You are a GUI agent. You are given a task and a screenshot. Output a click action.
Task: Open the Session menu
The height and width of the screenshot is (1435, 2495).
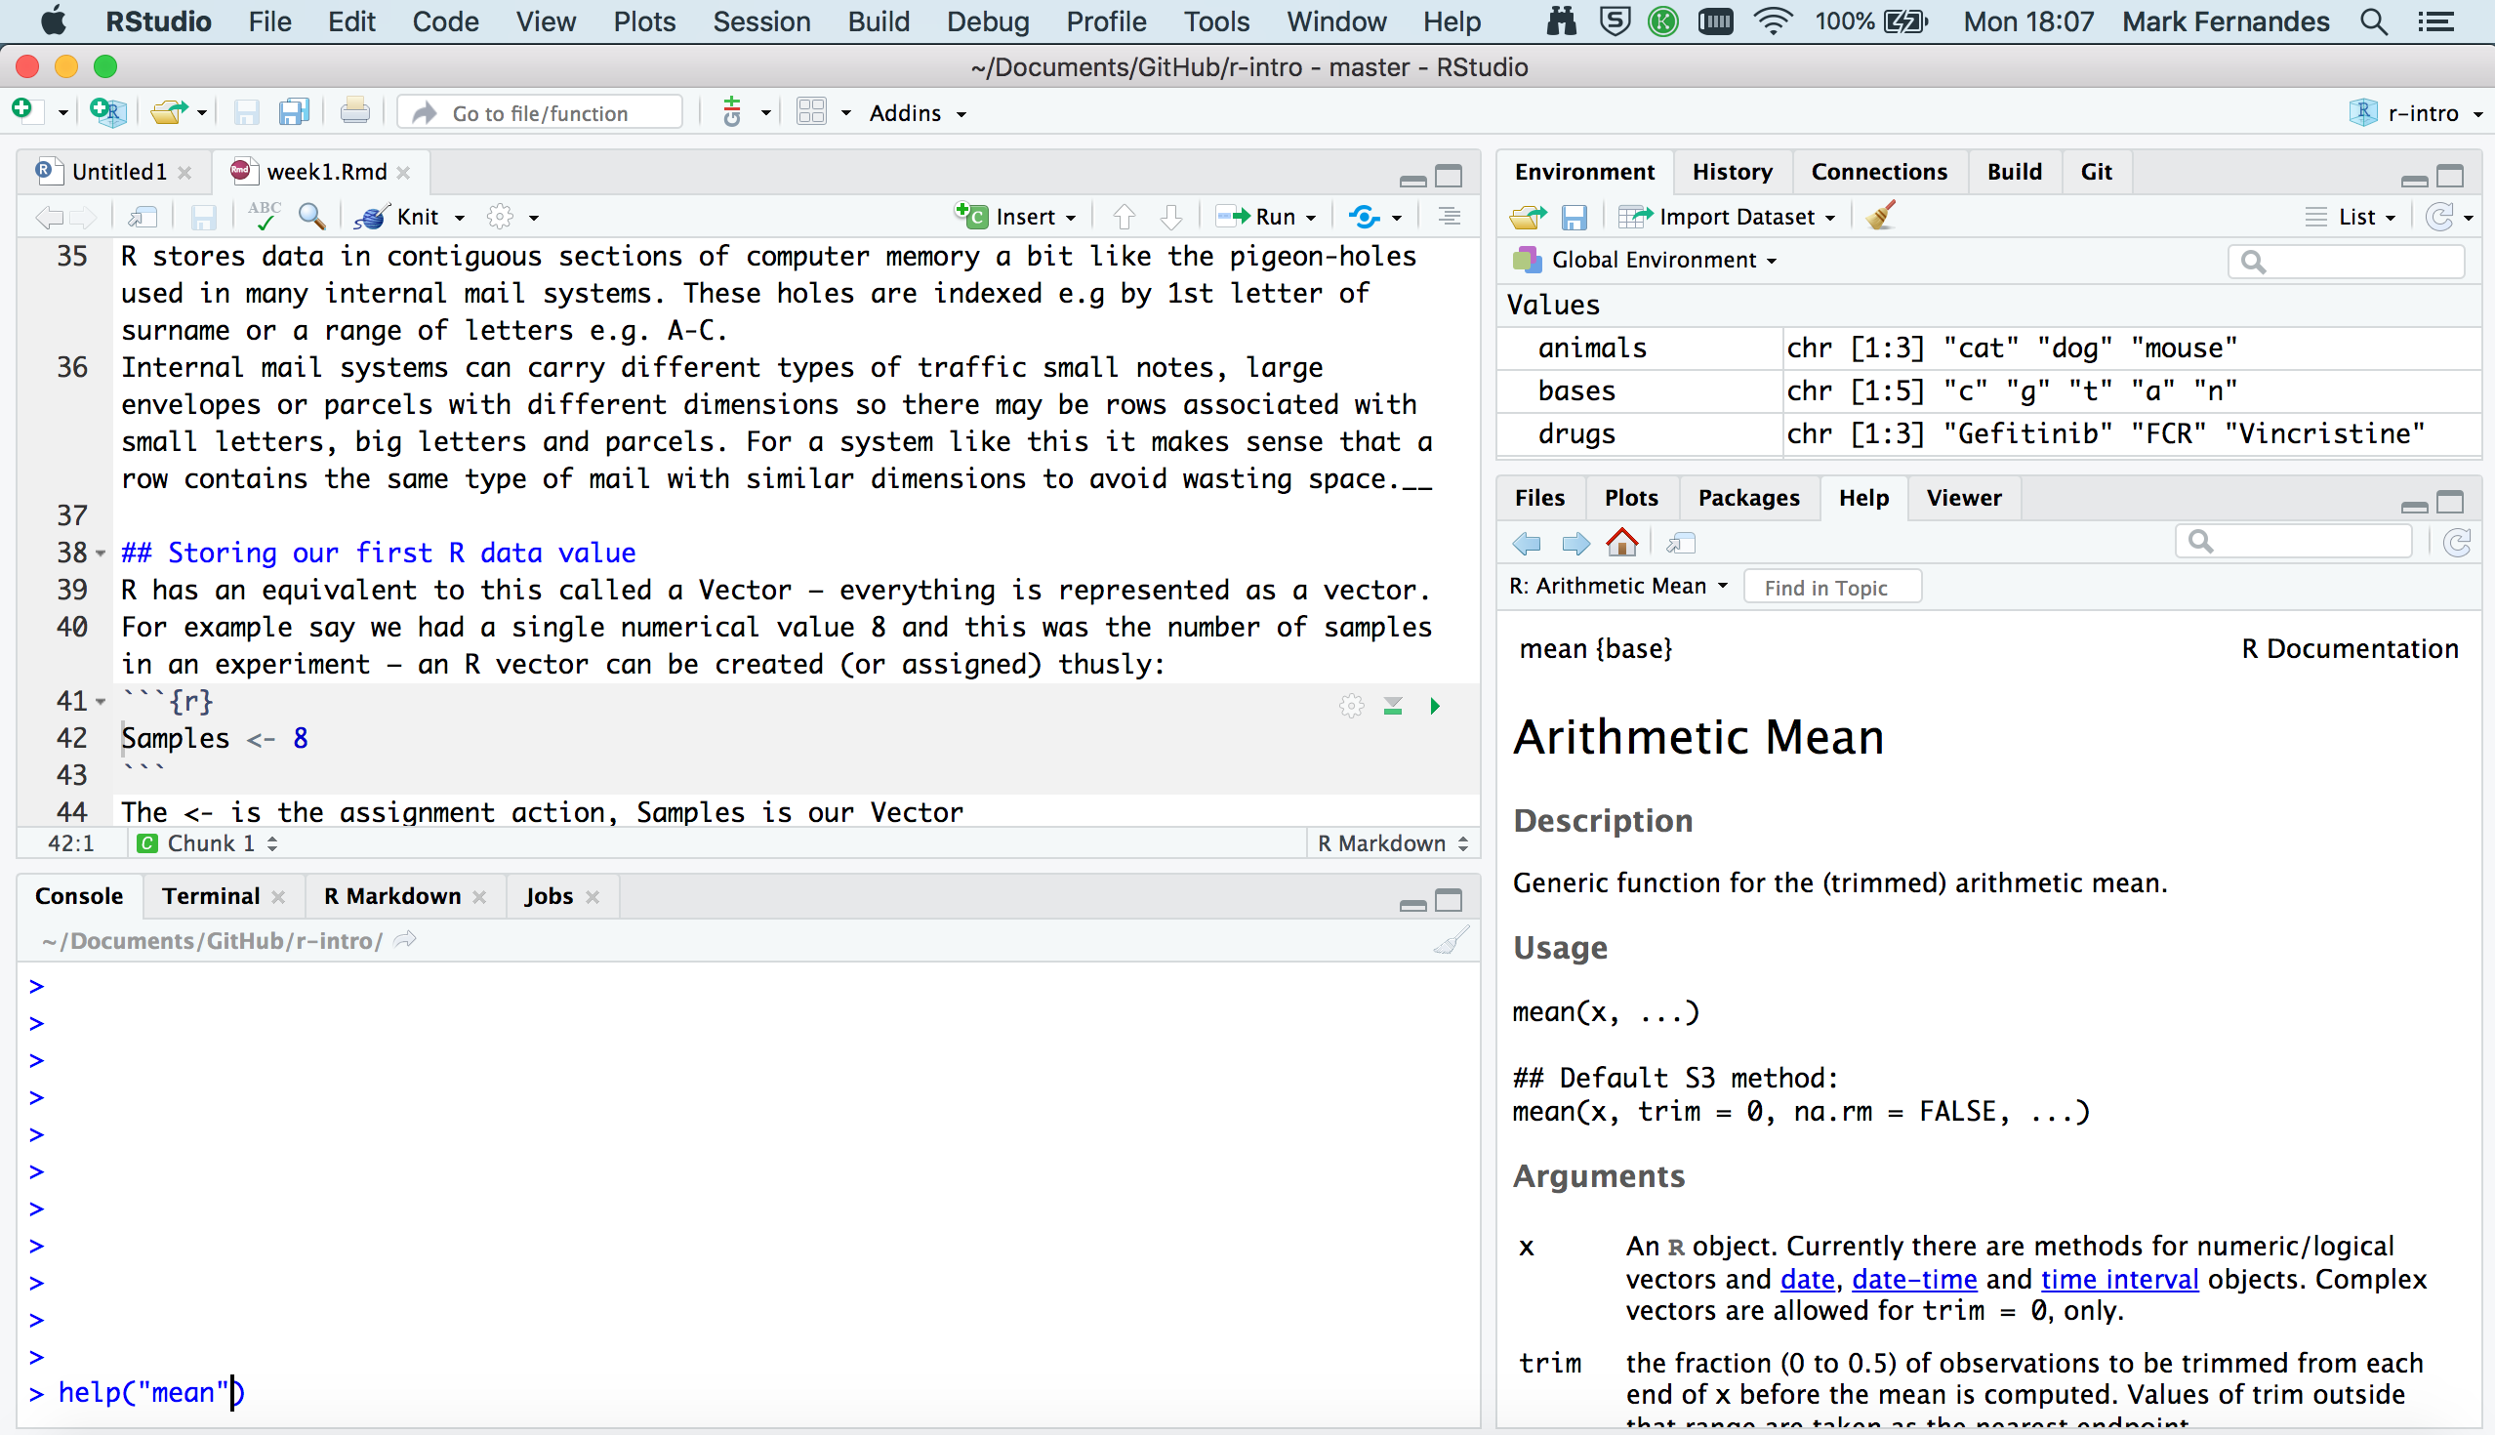(760, 21)
